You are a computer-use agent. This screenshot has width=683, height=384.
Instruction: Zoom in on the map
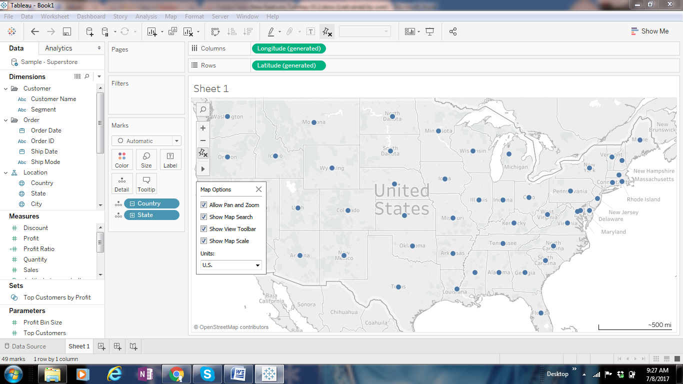click(203, 128)
